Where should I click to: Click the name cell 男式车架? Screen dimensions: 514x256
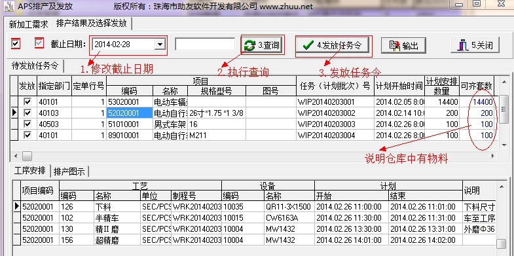[170, 124]
